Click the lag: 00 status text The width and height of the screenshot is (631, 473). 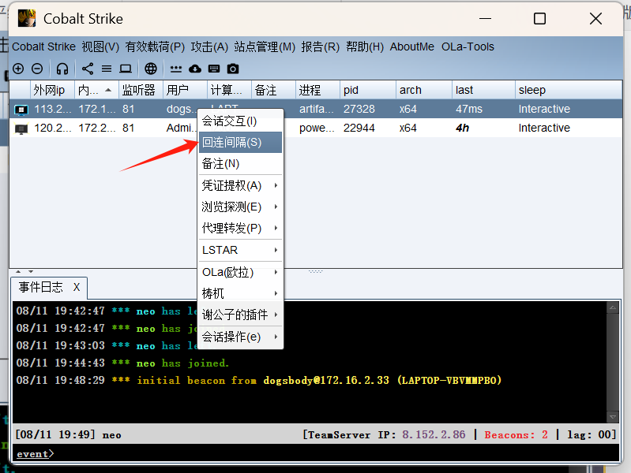(590, 434)
